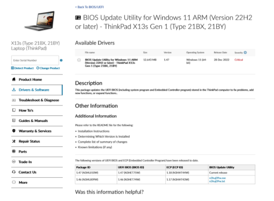Click the 1.17 (N3HHT43W) ECP cell
Viewport: 274px width, 201px height.
pyautogui.click(x=187, y=180)
